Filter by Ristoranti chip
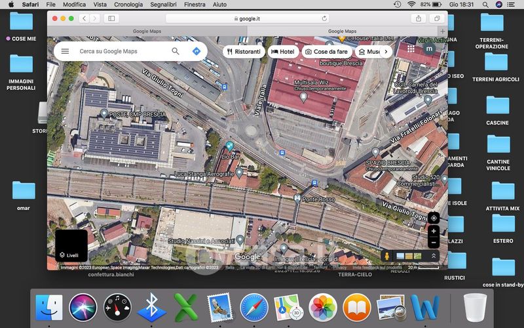Image resolution: width=524 pixels, height=328 pixels. pos(244,52)
